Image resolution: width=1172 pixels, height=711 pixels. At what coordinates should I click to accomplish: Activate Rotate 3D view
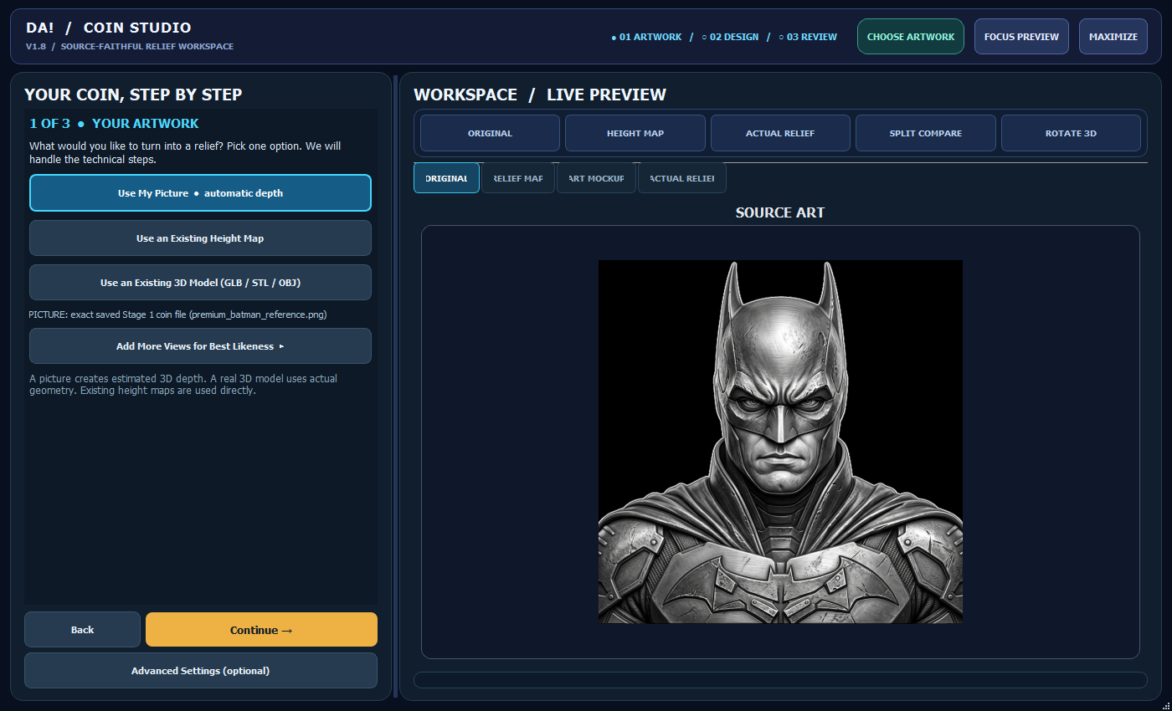click(x=1071, y=133)
